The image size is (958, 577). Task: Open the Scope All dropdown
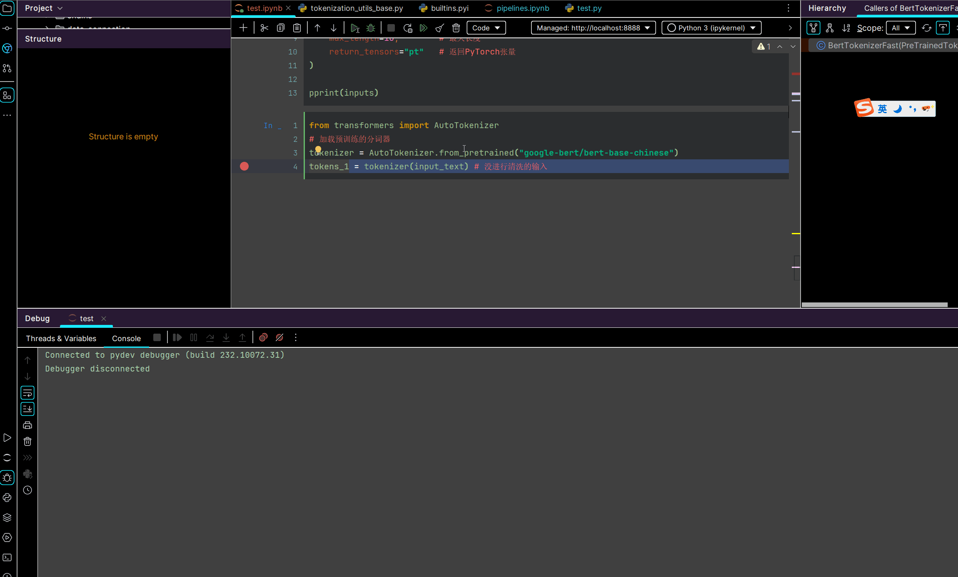point(900,28)
